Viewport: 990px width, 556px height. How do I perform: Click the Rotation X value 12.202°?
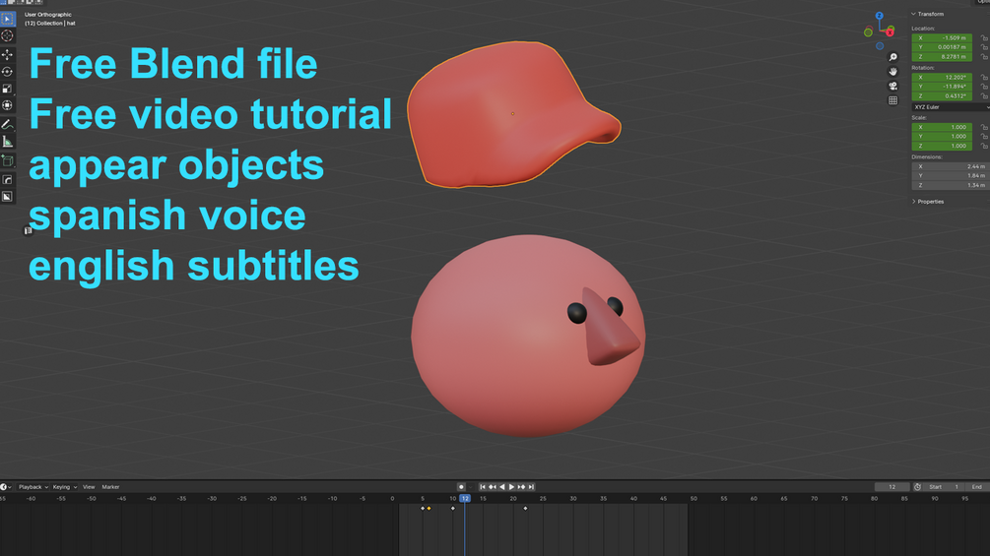pyautogui.click(x=942, y=77)
